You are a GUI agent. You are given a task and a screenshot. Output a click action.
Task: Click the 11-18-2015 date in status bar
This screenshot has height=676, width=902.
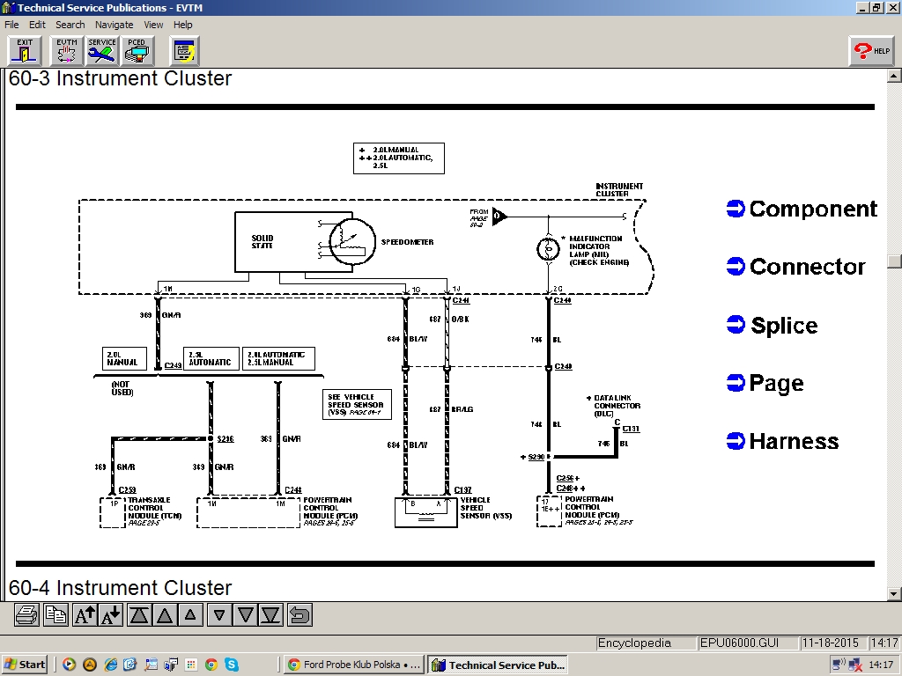[833, 643]
